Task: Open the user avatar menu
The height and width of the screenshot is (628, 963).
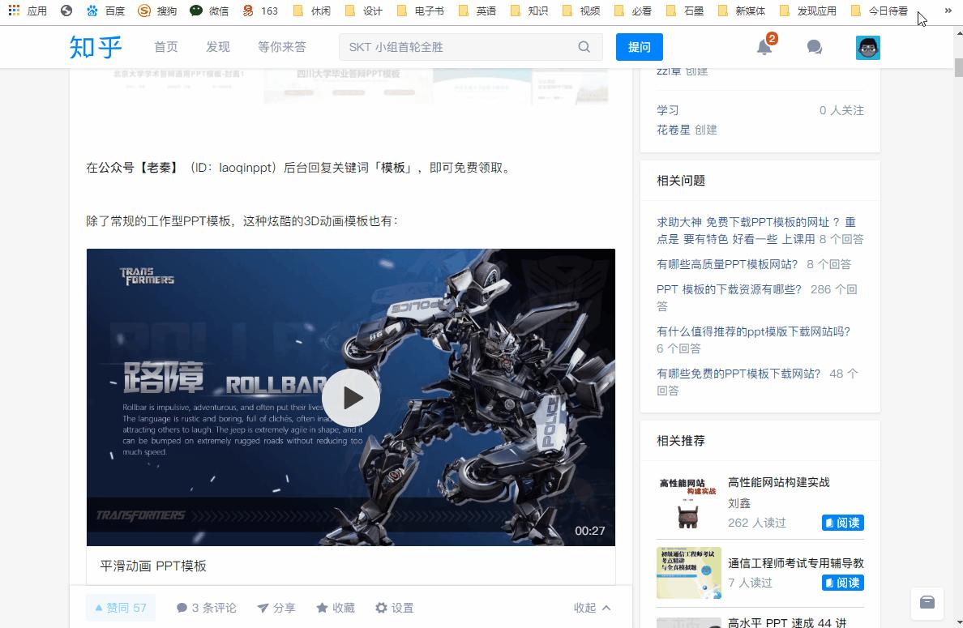Action: (868, 47)
